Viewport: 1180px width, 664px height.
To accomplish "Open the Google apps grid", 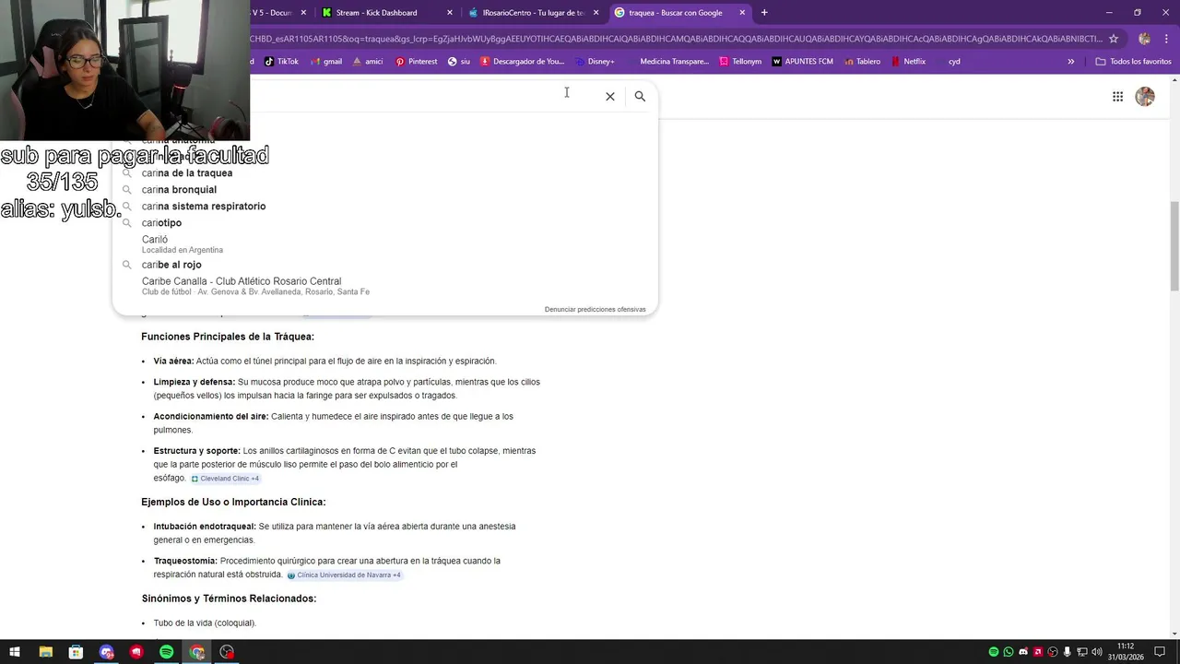I will tap(1117, 96).
